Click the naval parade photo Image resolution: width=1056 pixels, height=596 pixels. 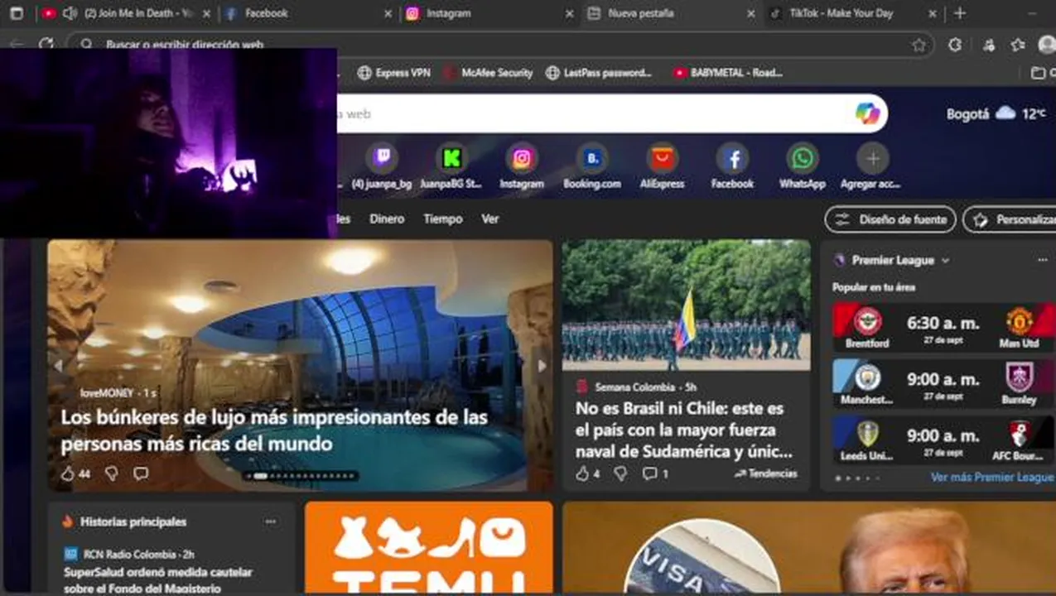(687, 305)
